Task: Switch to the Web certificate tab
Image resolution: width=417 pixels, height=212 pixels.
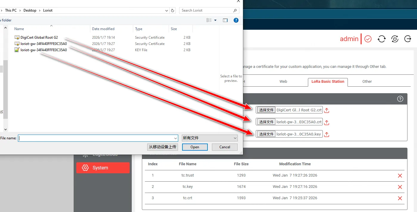Action: point(283,82)
